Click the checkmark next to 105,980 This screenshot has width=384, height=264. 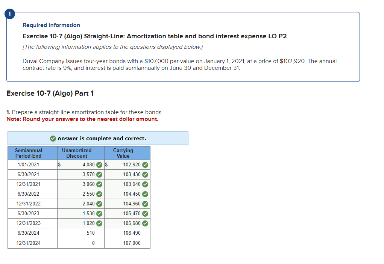point(146,223)
